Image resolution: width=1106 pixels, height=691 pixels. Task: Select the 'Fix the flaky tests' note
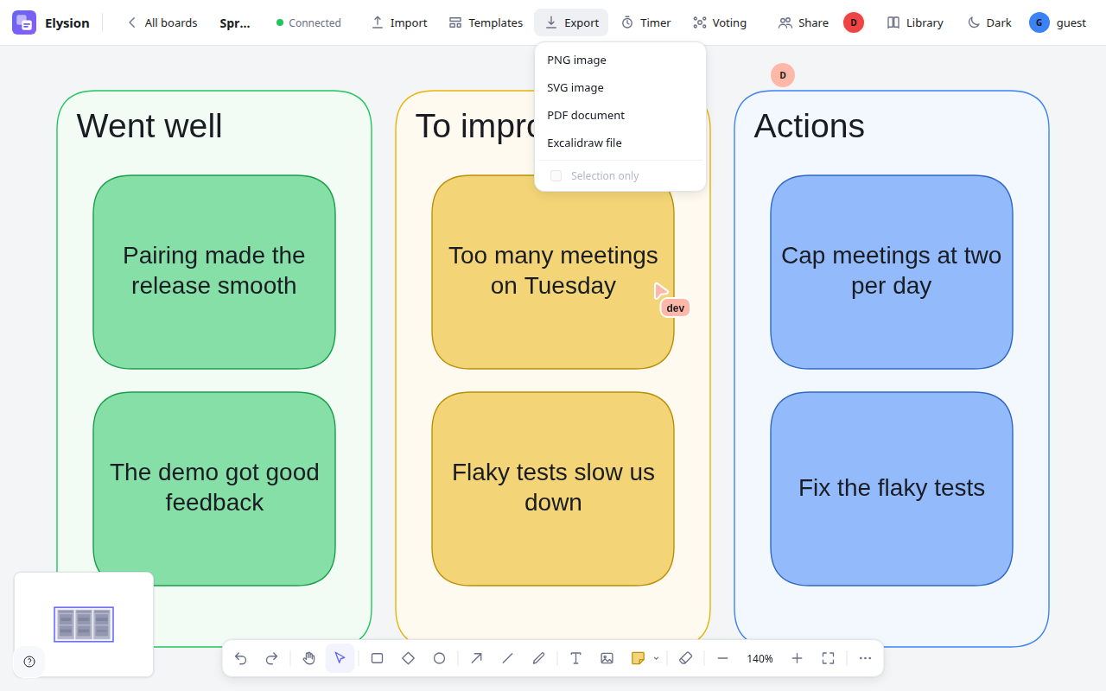pos(892,489)
